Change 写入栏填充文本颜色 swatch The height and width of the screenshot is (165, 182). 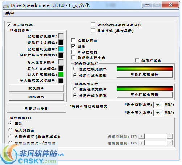61,81
